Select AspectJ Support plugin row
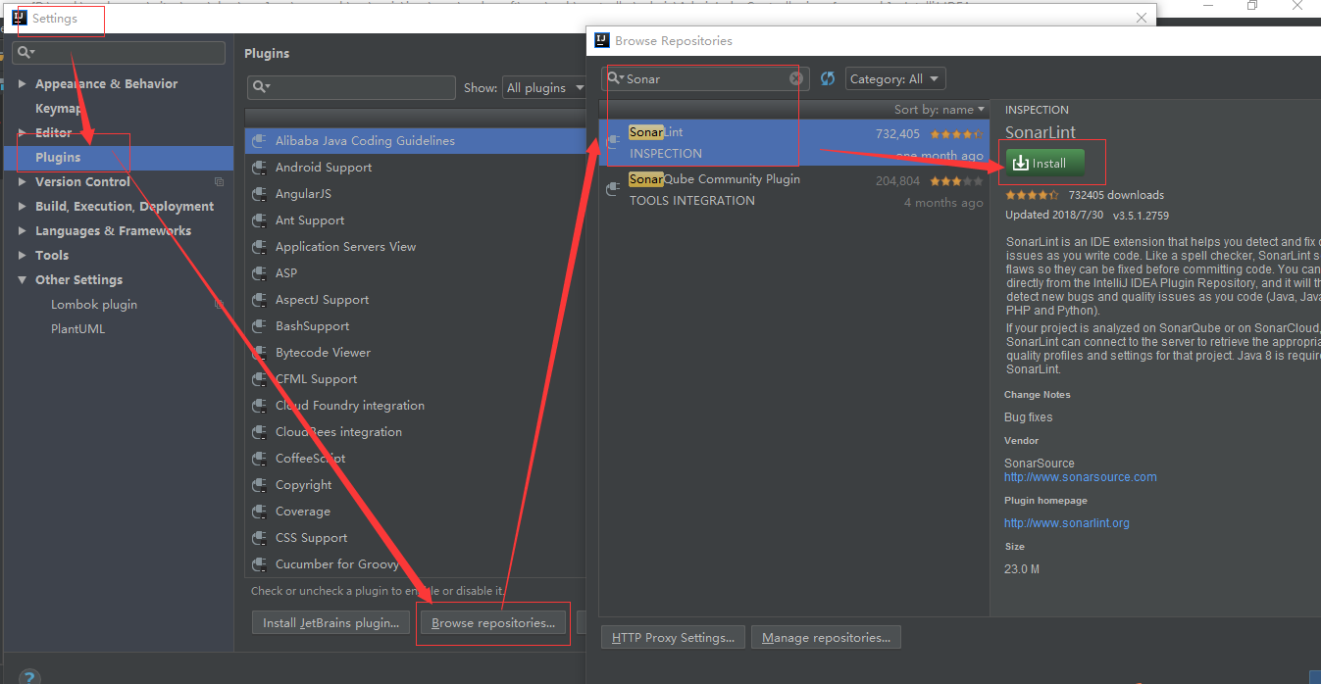This screenshot has height=684, width=1321. (x=416, y=300)
